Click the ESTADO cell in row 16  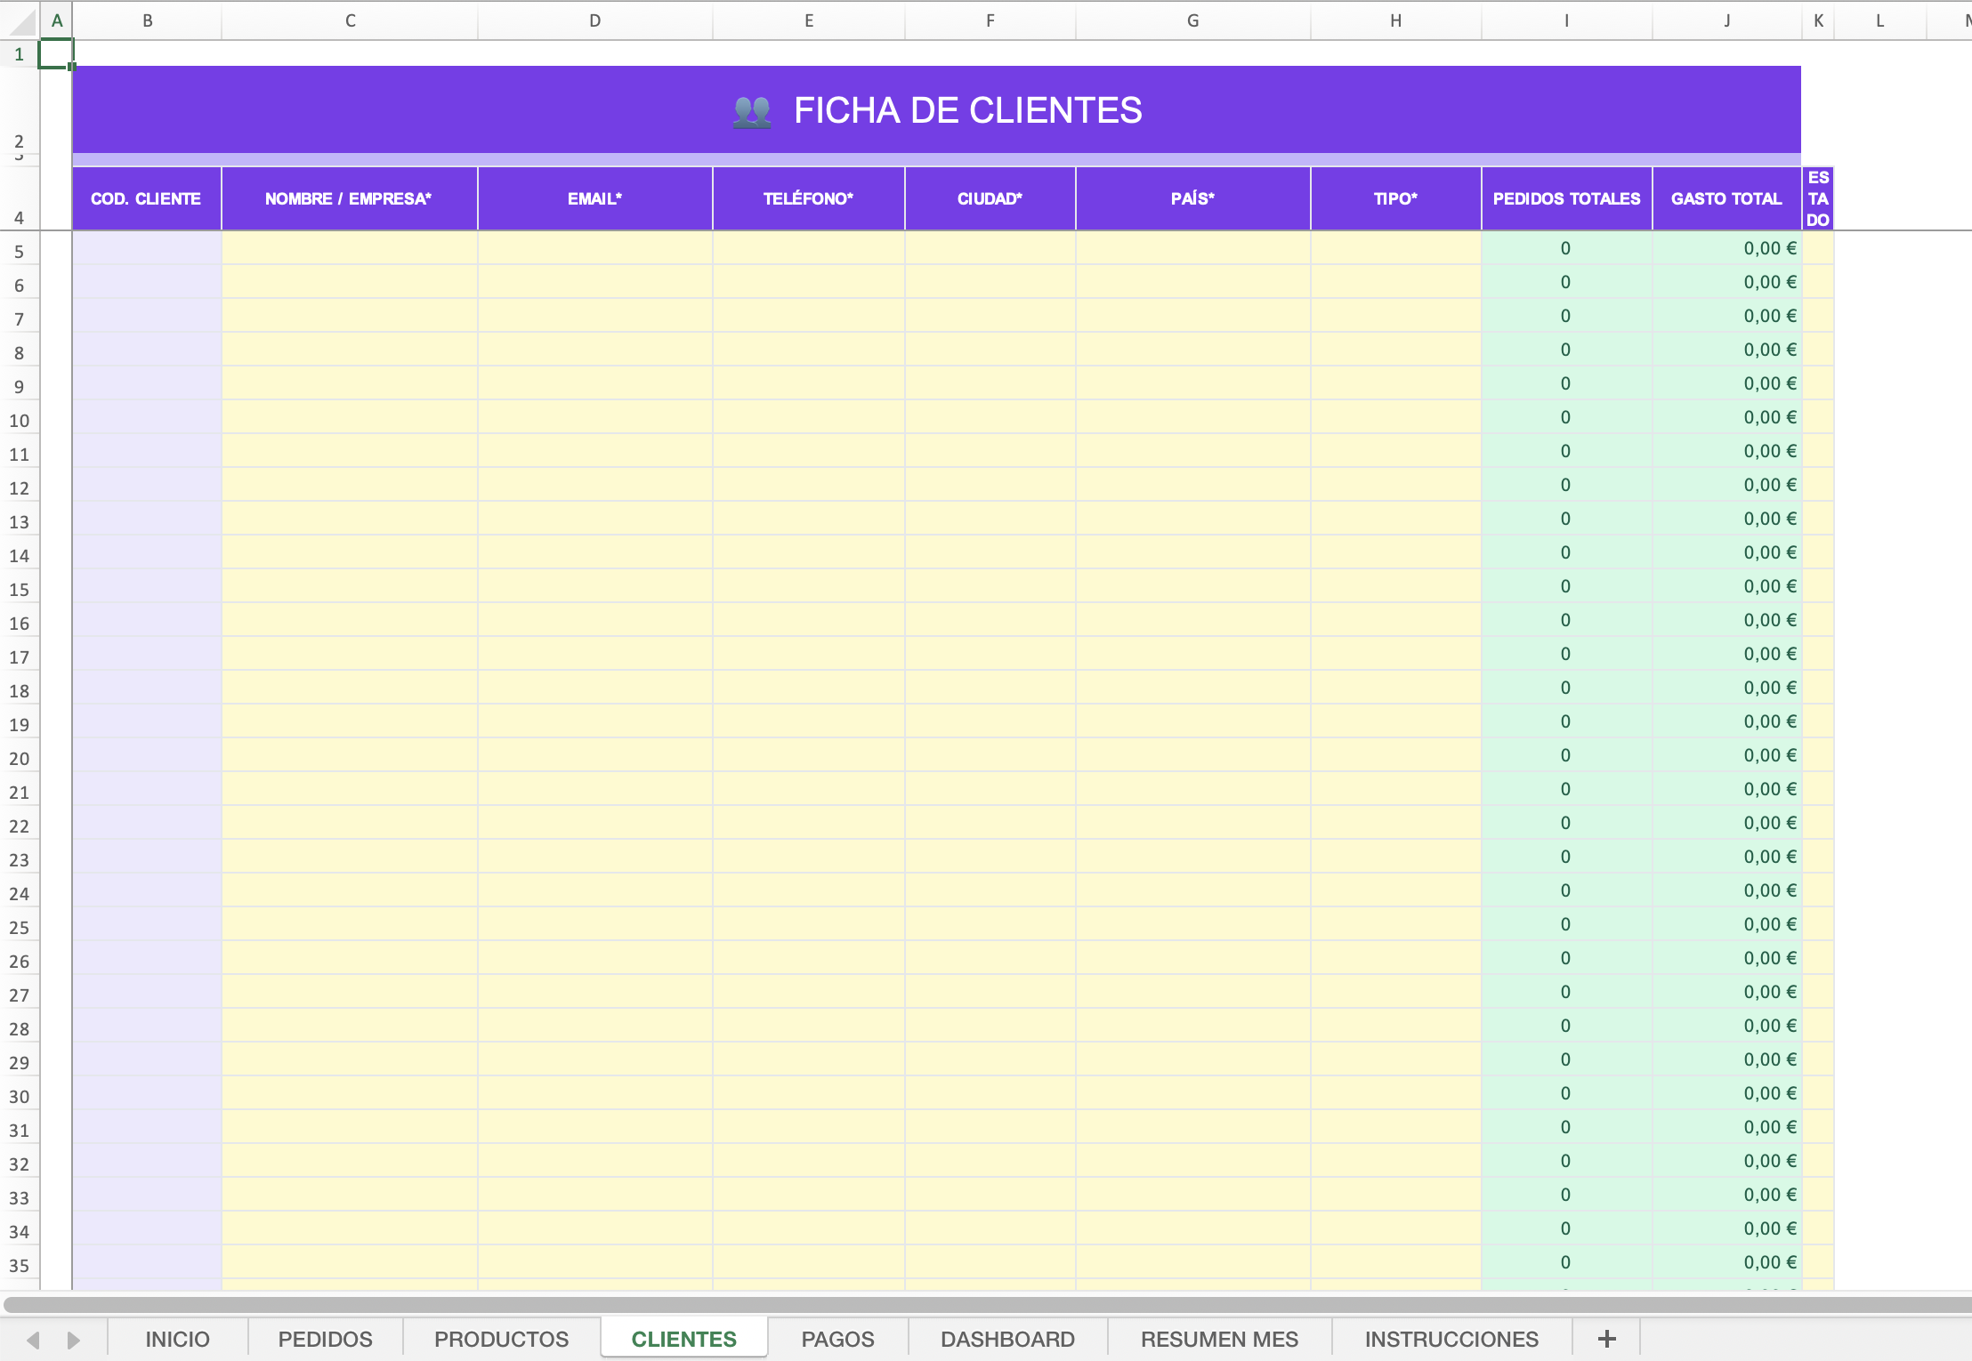1818,620
